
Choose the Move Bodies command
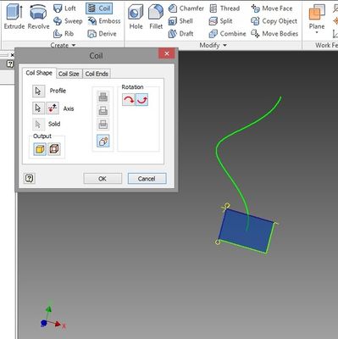(x=274, y=34)
